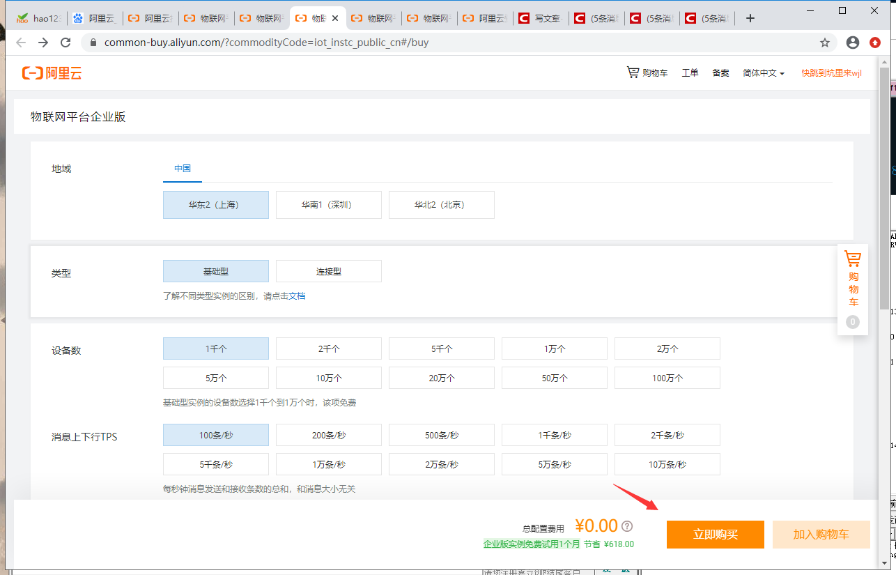Choose the 5千条/秒 TPS option
The width and height of the screenshot is (896, 575).
(216, 464)
